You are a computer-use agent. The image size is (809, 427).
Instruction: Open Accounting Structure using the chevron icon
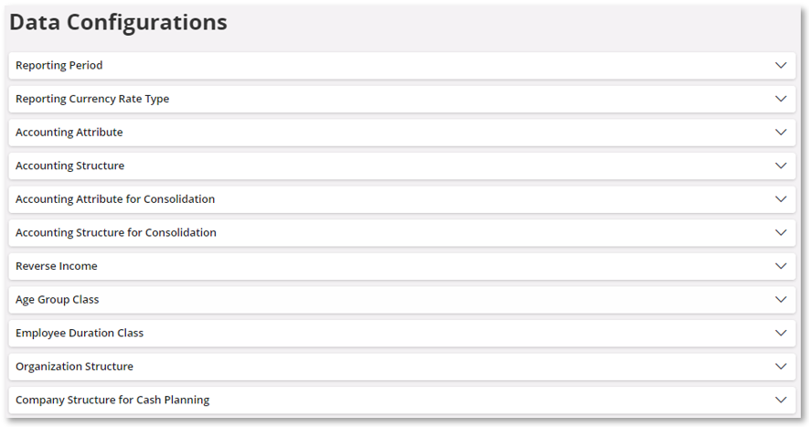point(781,165)
